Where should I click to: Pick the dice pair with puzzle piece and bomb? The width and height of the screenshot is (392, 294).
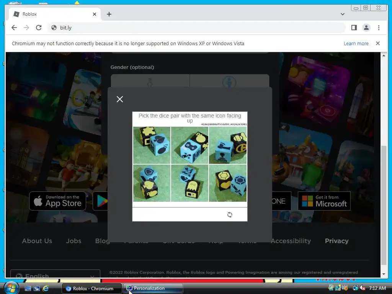click(152, 145)
